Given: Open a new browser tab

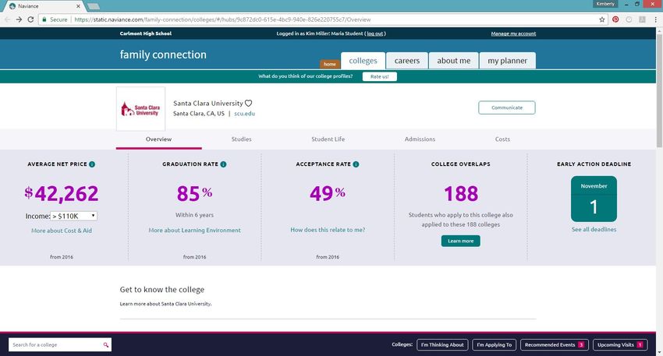Looking at the screenshot, I should (94, 6).
